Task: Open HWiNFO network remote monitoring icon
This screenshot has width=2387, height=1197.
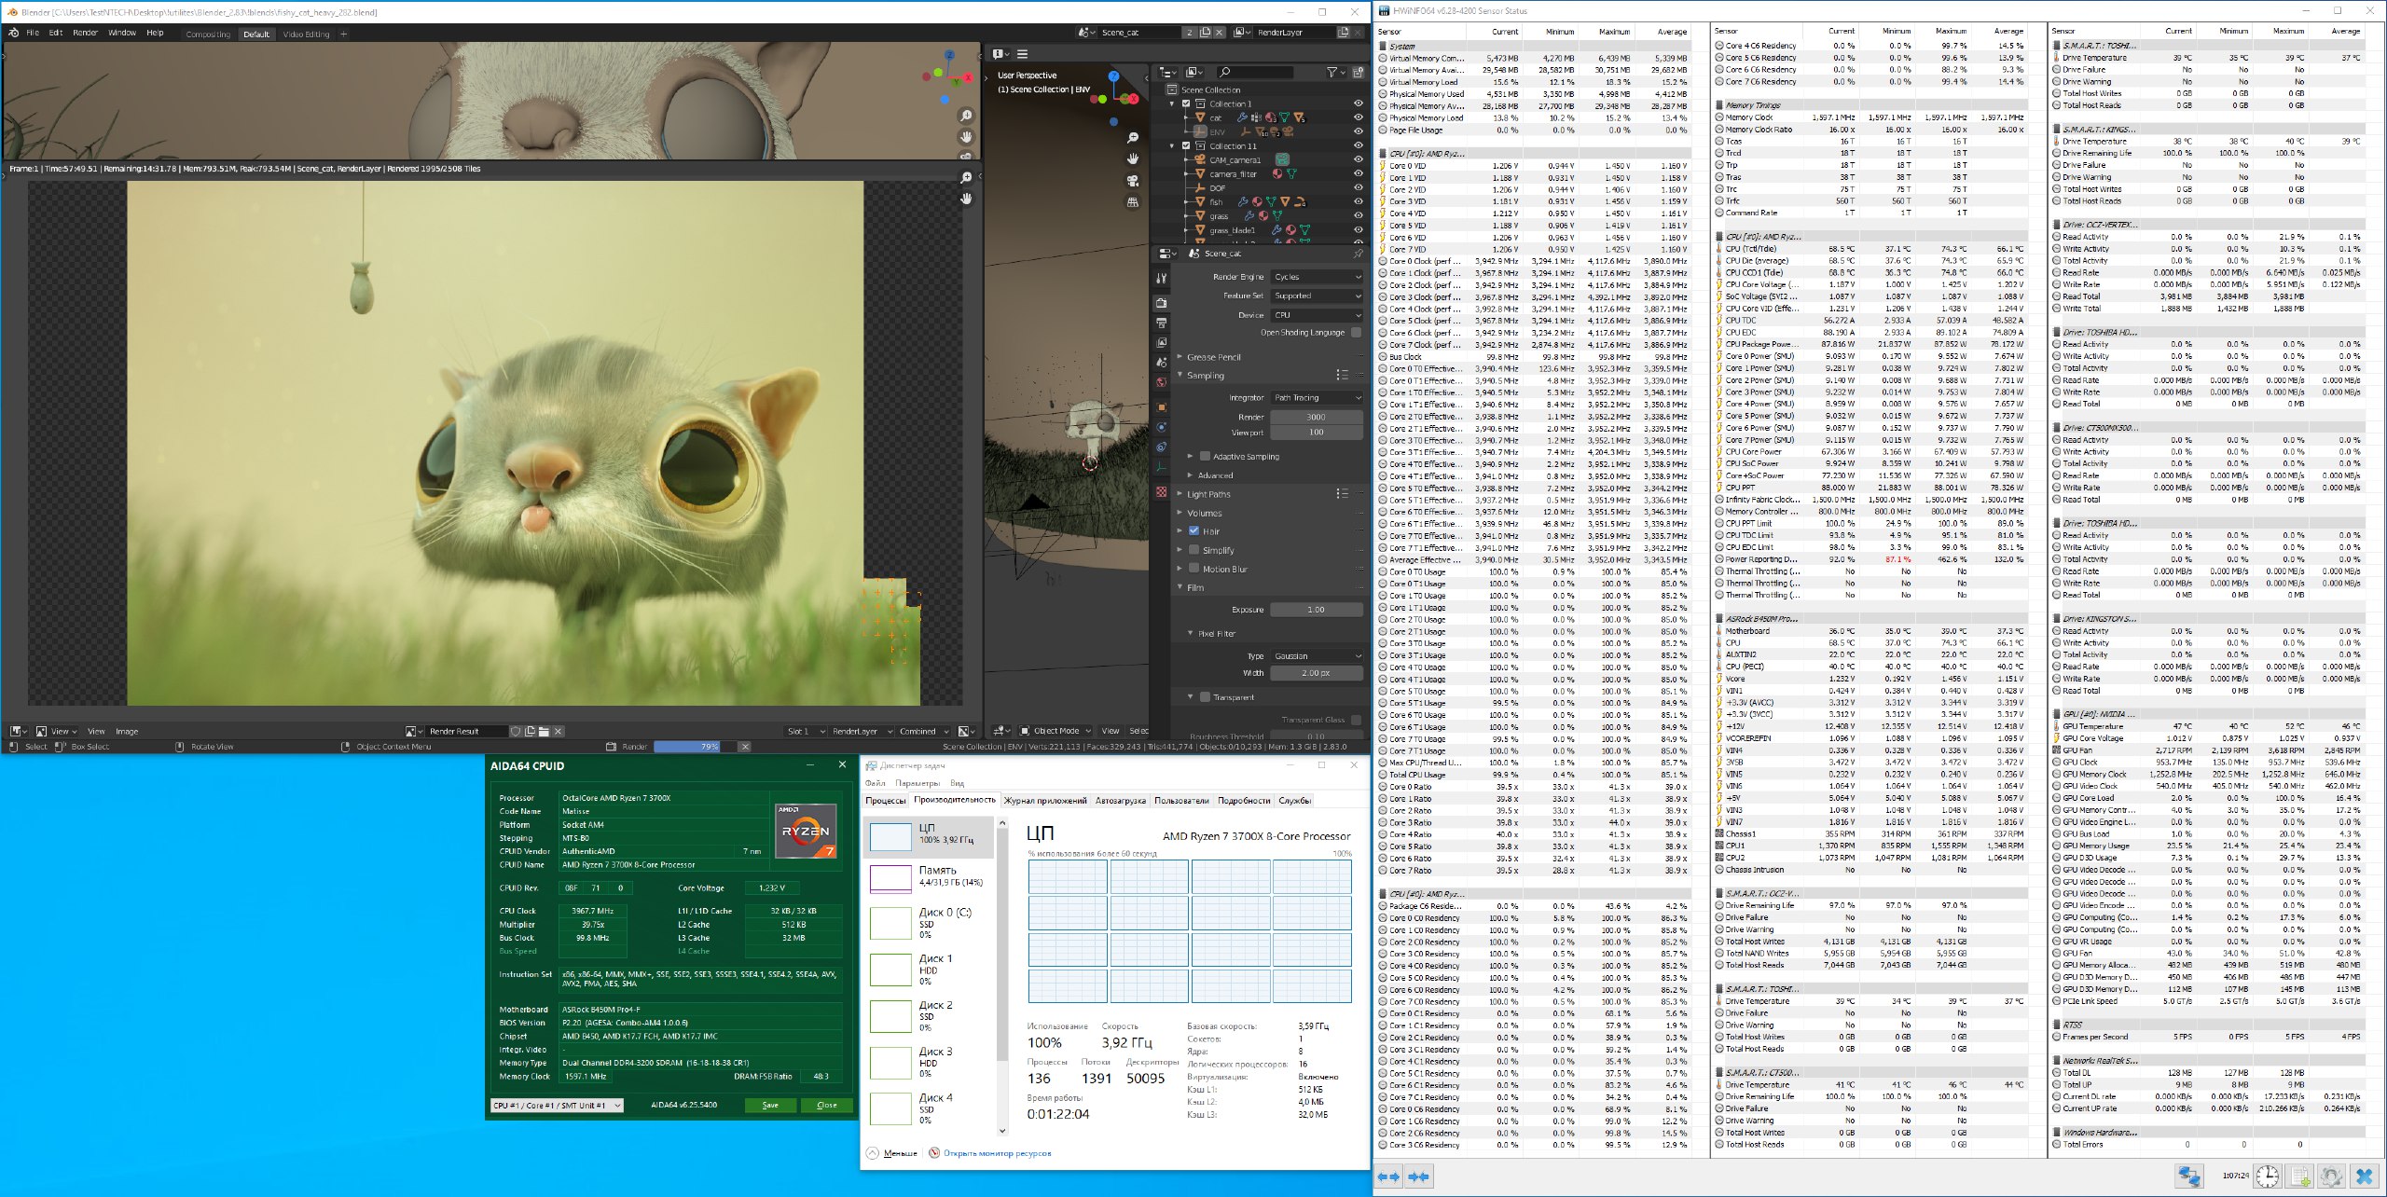Action: pos(2189,1176)
